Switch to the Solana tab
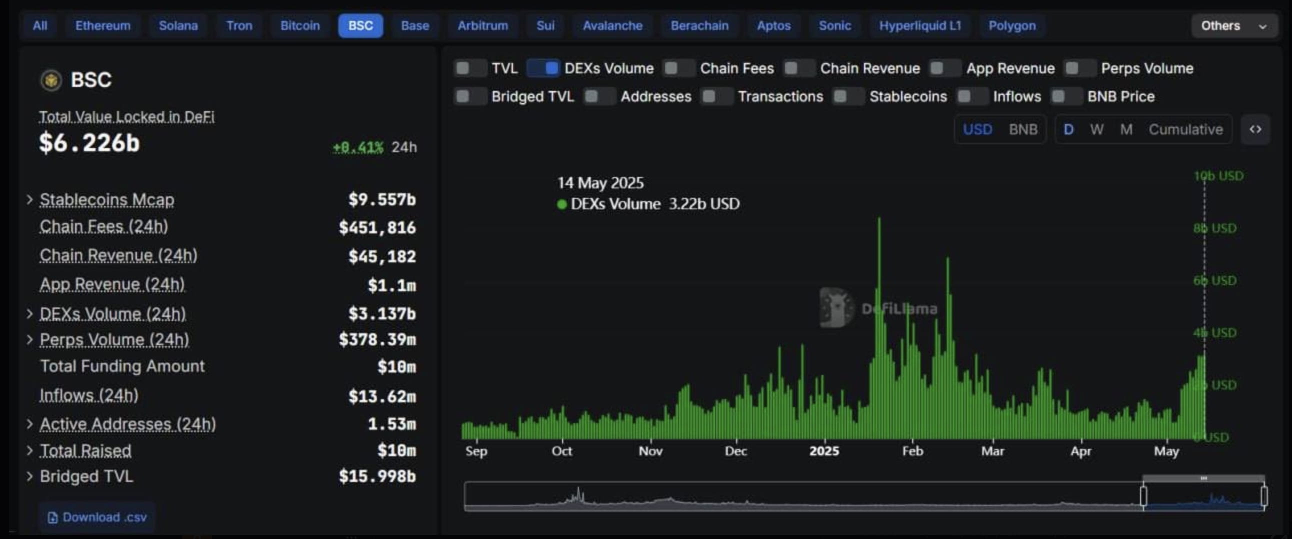1292x539 pixels. 178,25
